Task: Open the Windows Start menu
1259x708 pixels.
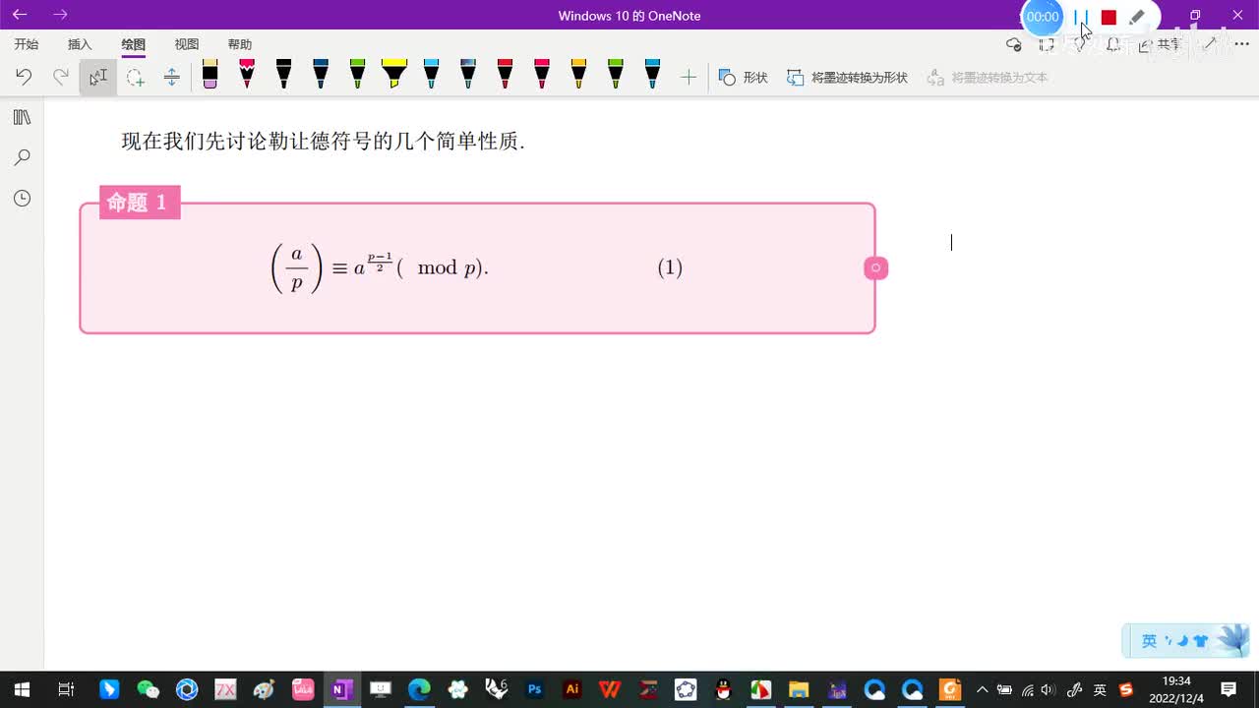Action: [x=21, y=689]
